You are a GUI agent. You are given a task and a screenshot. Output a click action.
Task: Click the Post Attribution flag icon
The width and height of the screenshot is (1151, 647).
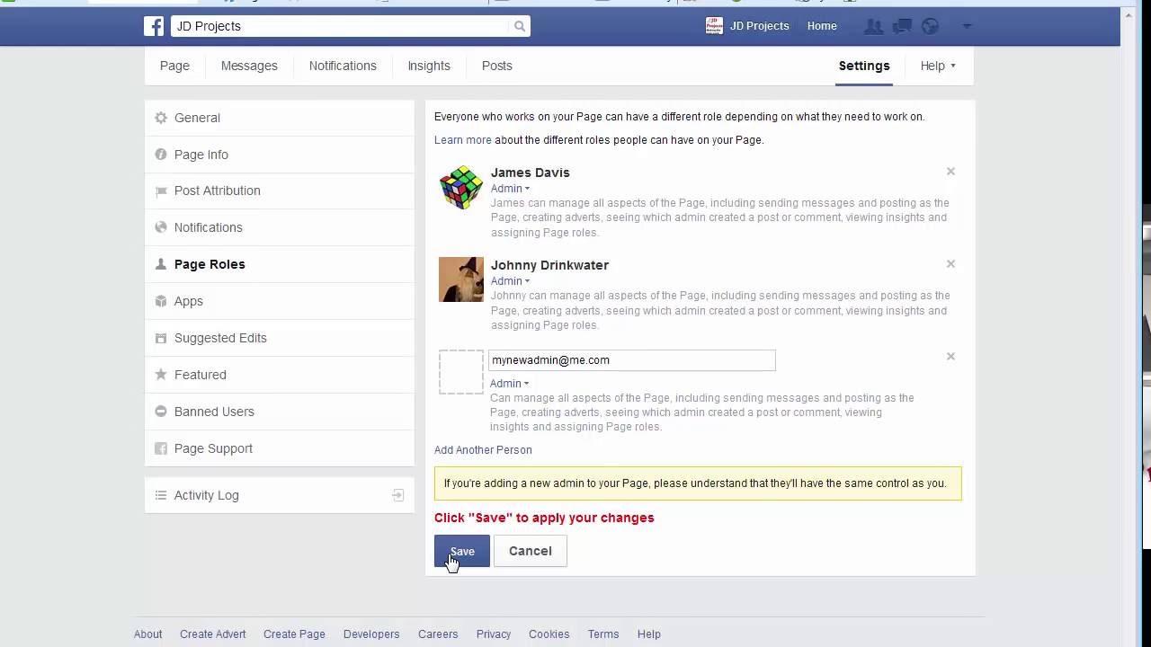161,191
